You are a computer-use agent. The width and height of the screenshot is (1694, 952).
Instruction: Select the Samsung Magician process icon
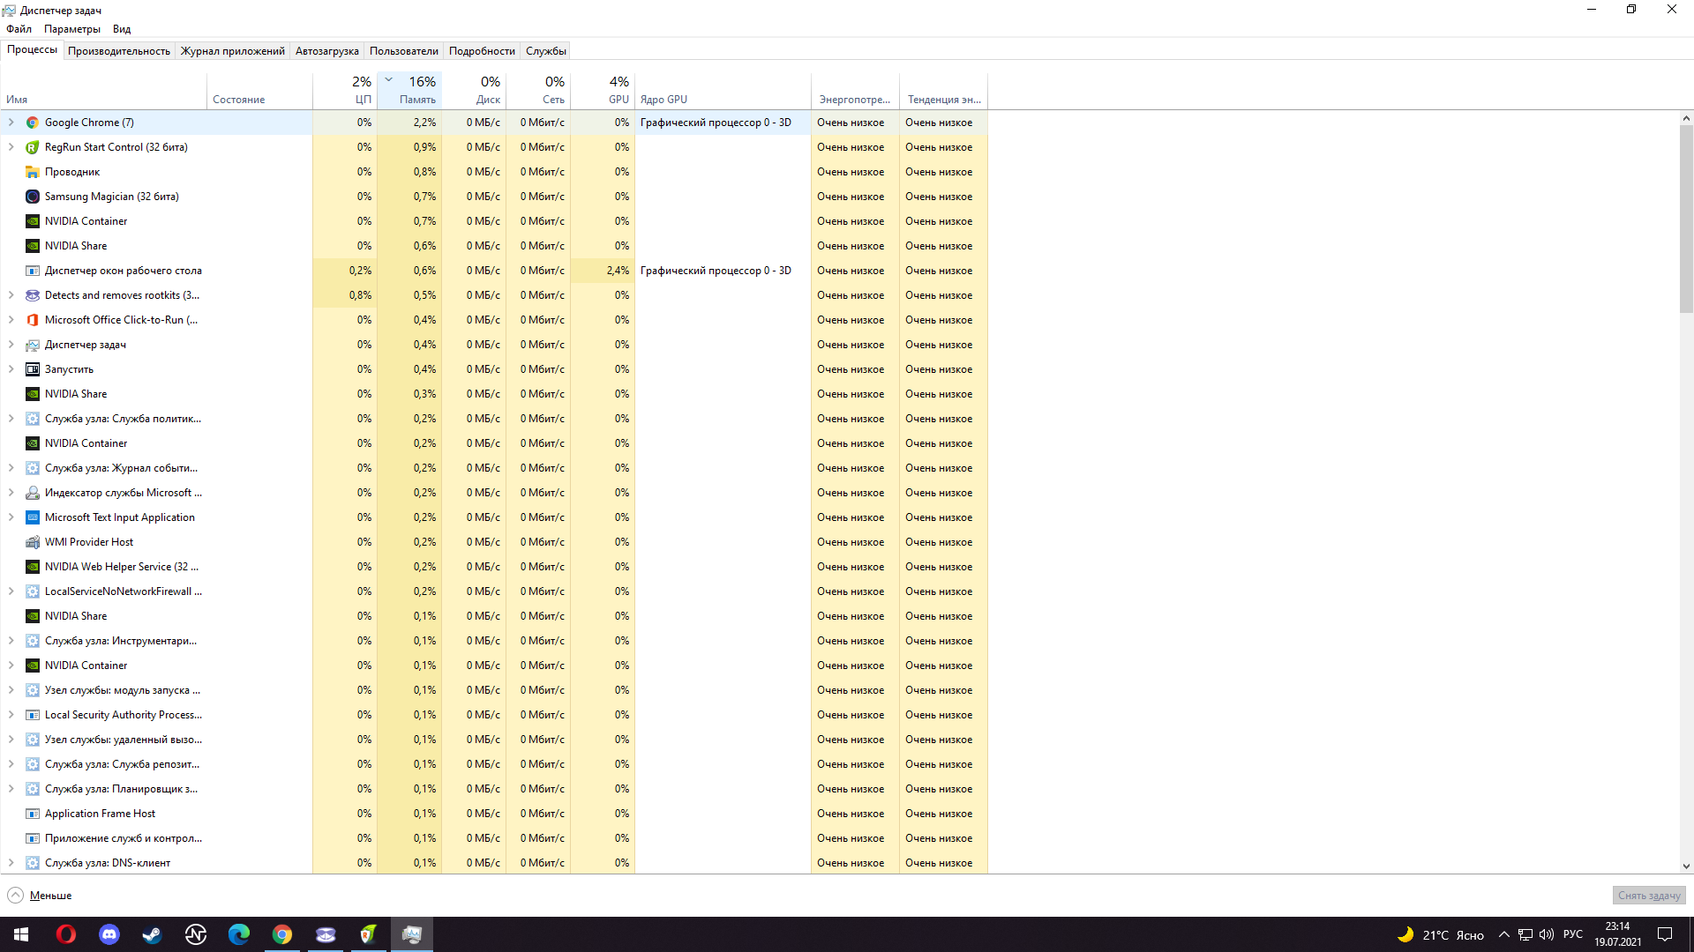(x=33, y=197)
